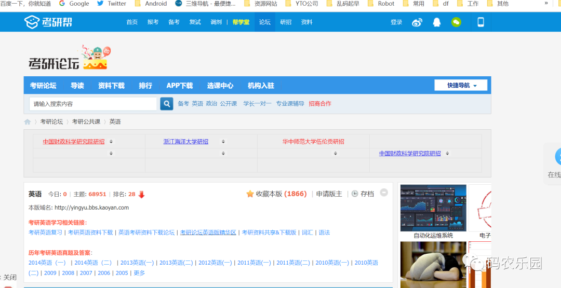Open the 三维导航 bookmark
Image resolution: width=561 pixels, height=288 pixels.
click(206, 4)
